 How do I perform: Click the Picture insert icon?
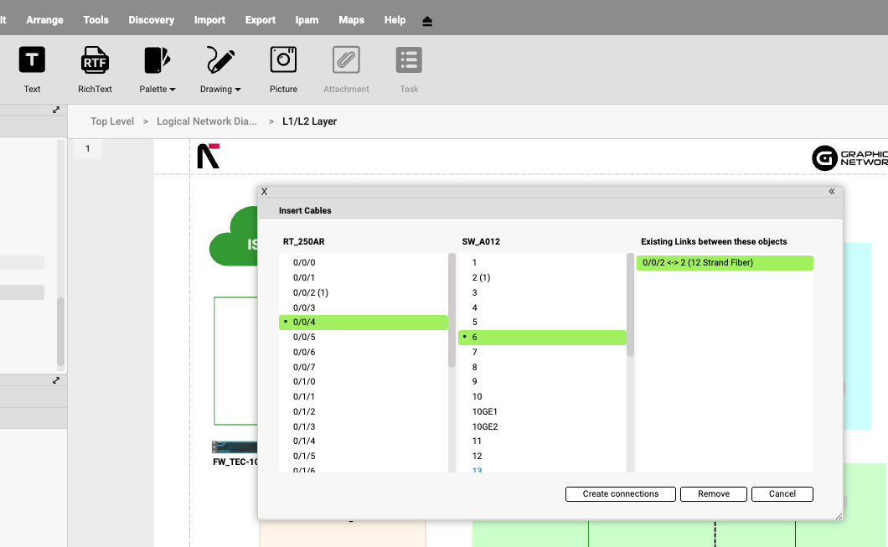[283, 60]
